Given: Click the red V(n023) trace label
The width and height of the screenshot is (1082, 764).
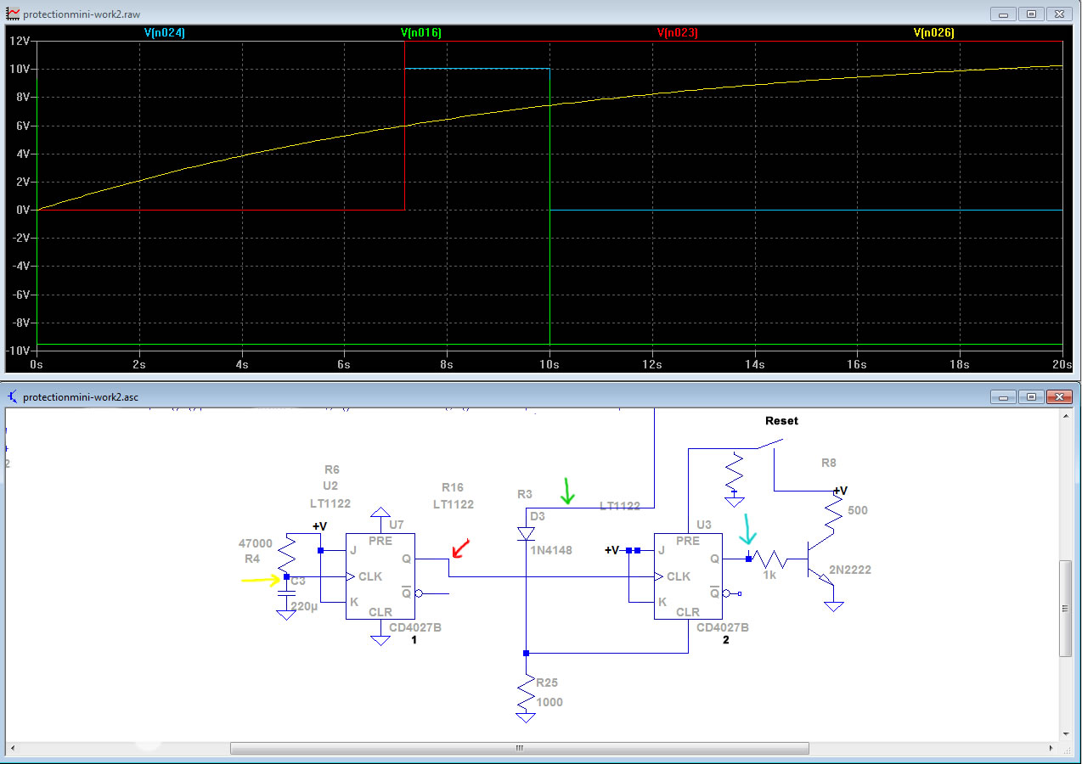Looking at the screenshot, I should coord(678,32).
